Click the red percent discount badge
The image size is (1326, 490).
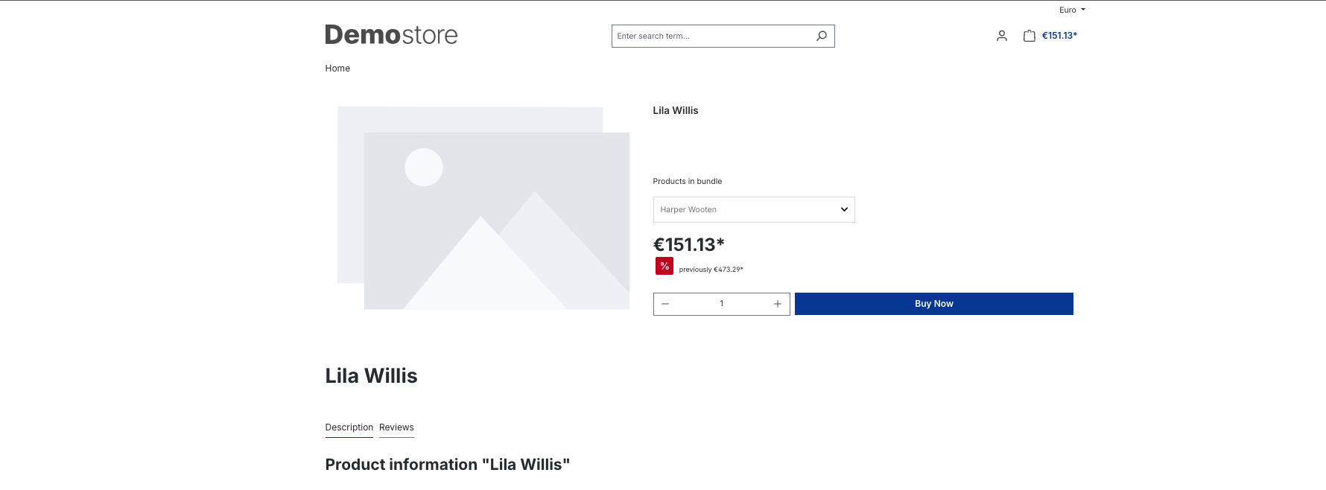(664, 266)
